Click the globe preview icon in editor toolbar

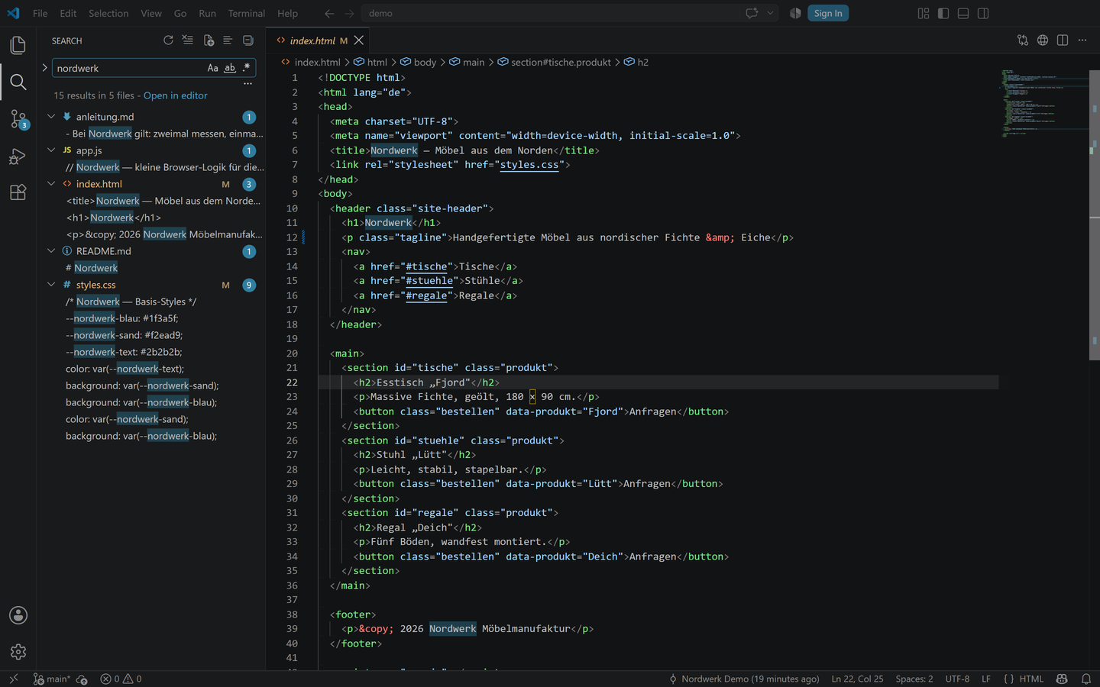click(1043, 40)
